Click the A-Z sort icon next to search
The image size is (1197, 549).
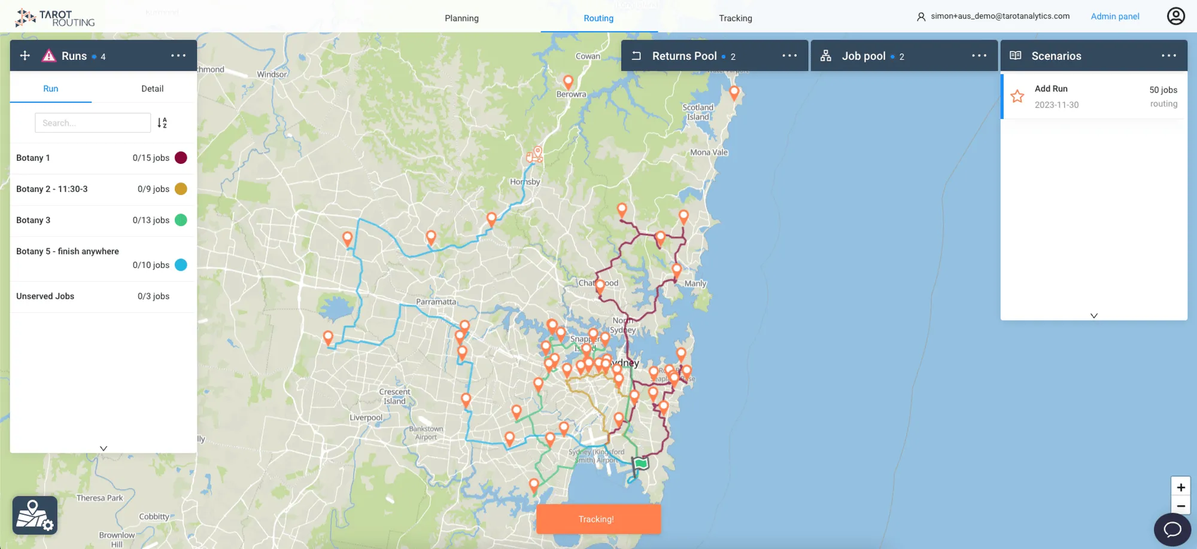tap(162, 123)
